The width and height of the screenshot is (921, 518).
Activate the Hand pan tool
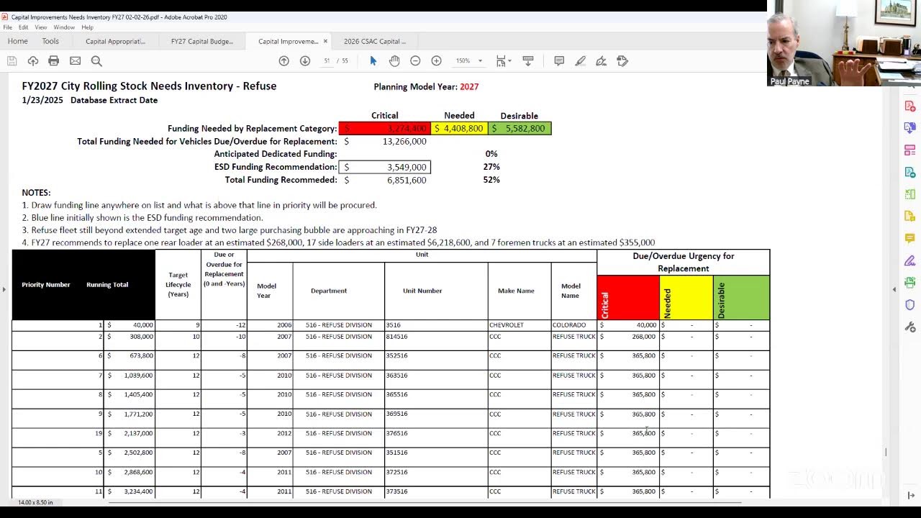click(x=394, y=61)
